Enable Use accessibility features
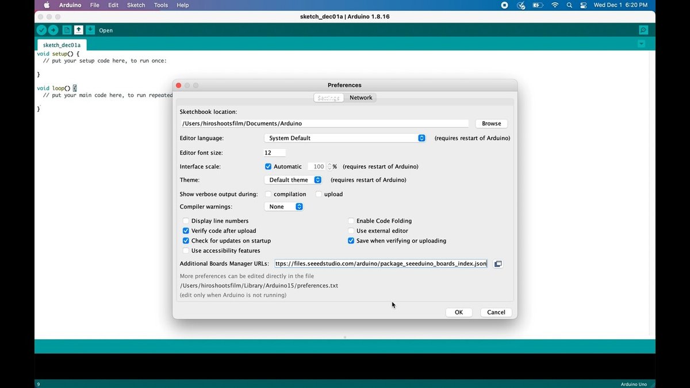 [186, 251]
